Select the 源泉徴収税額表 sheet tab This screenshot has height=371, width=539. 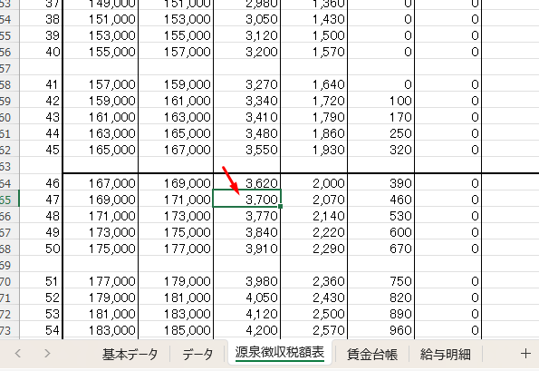pos(280,353)
